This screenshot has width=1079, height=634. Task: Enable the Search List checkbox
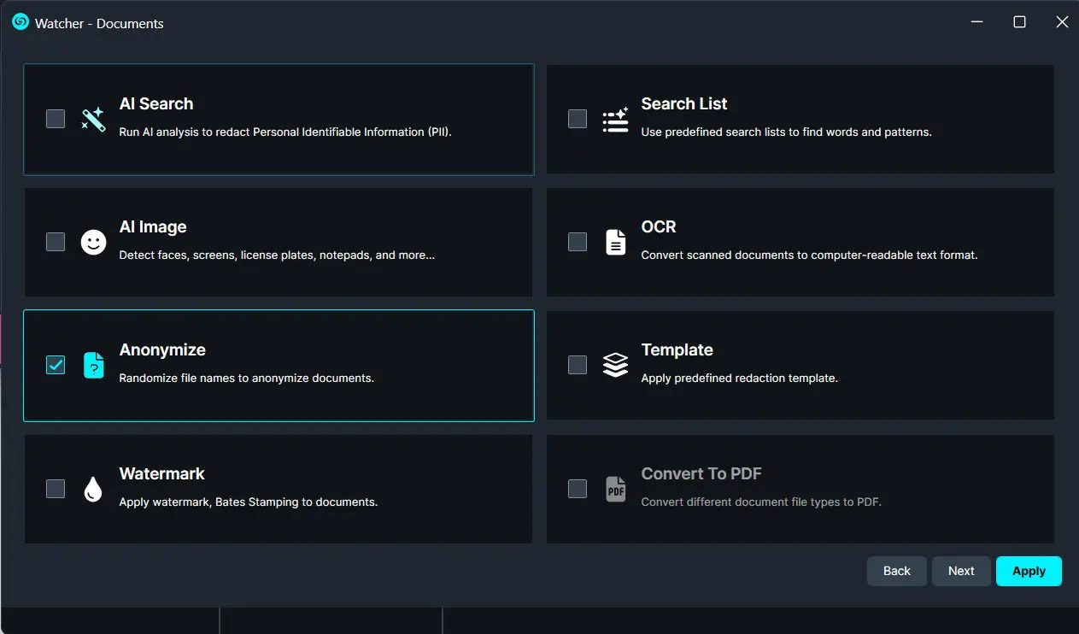pyautogui.click(x=578, y=119)
